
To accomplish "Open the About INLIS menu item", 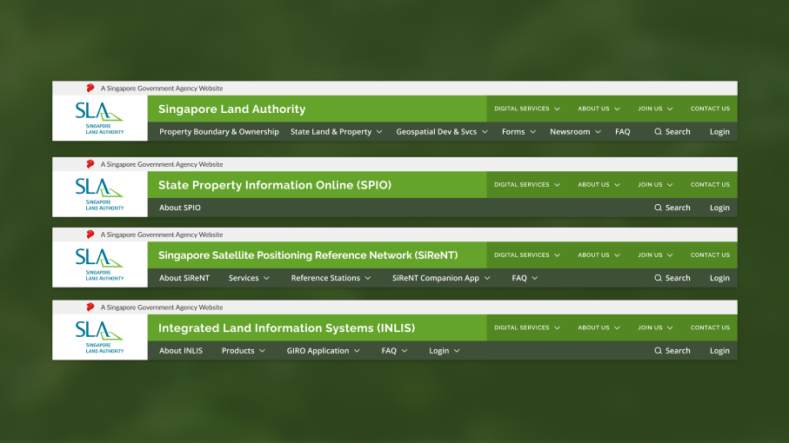I will (x=181, y=351).
